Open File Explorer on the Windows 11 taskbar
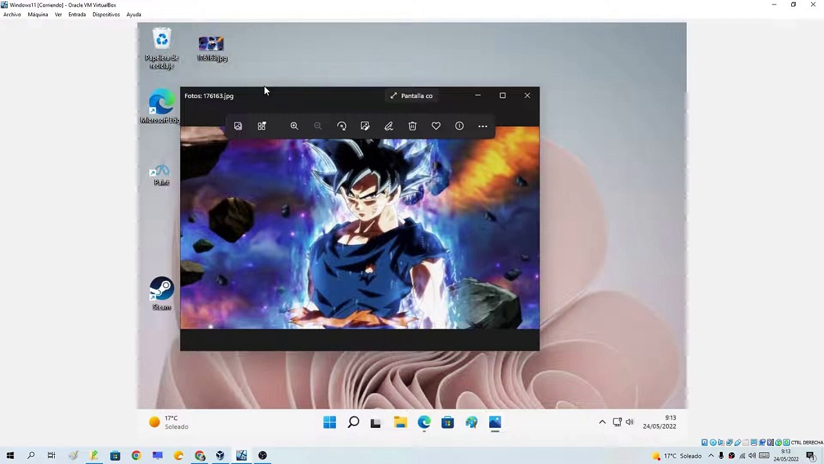The image size is (824, 464). click(x=400, y=423)
